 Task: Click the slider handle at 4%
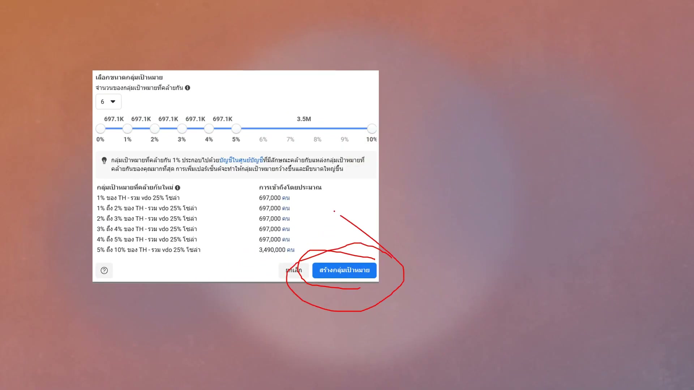pyautogui.click(x=209, y=129)
